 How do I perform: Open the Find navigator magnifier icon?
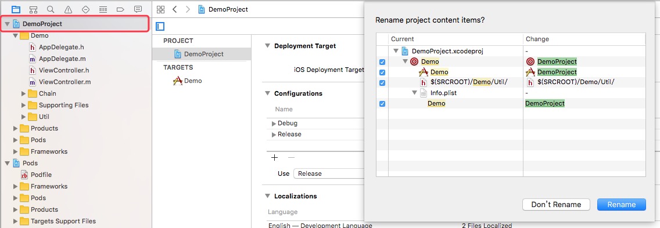(x=51, y=9)
